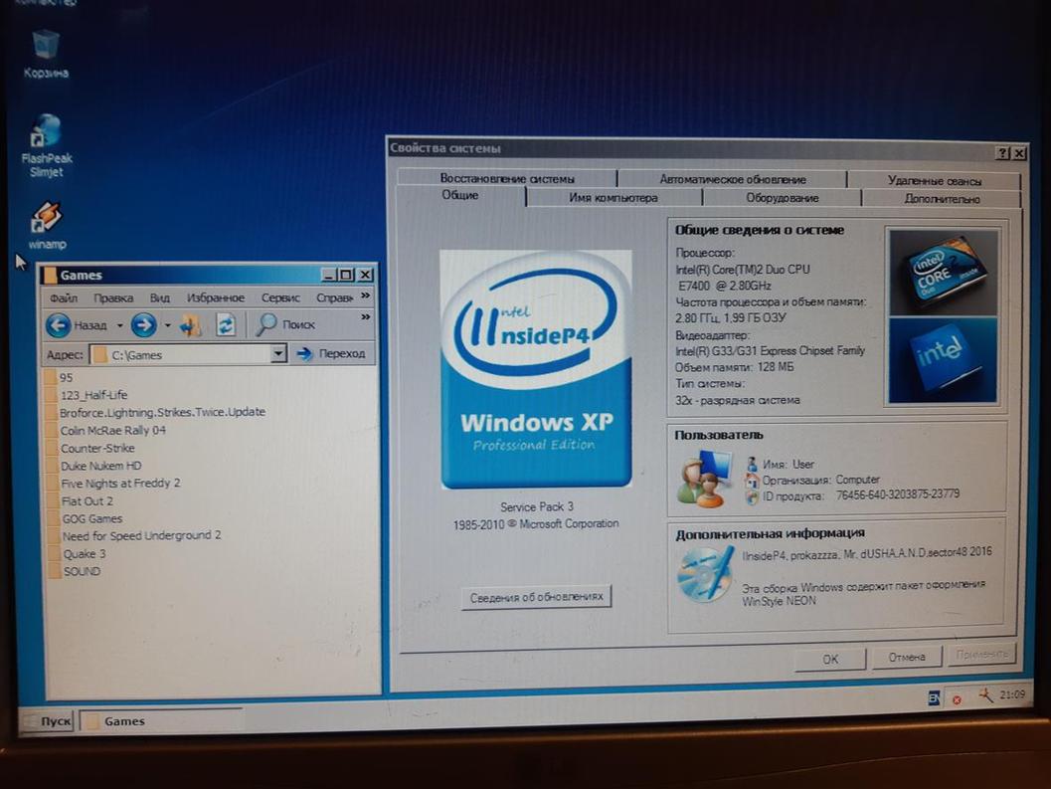
Task: Click the Forward arrow in Games window
Action: pyautogui.click(x=143, y=325)
